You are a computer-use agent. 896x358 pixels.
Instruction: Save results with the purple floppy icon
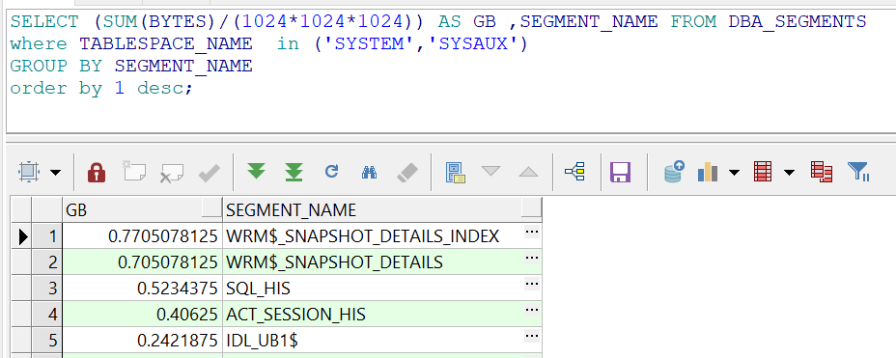coord(621,172)
